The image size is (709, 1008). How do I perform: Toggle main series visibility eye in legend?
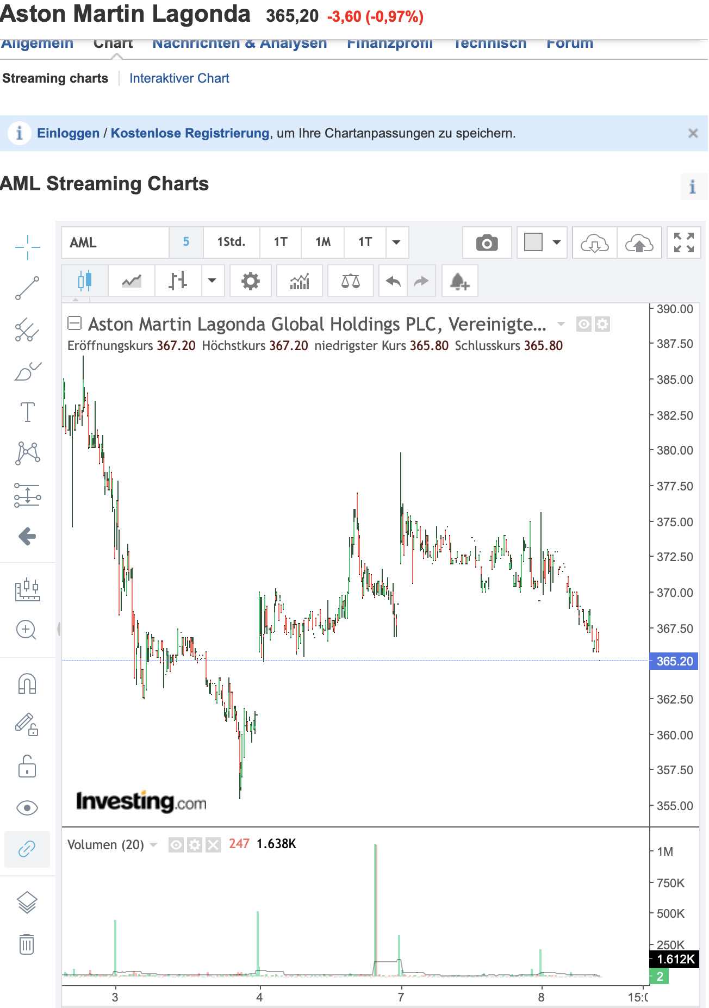pos(584,325)
